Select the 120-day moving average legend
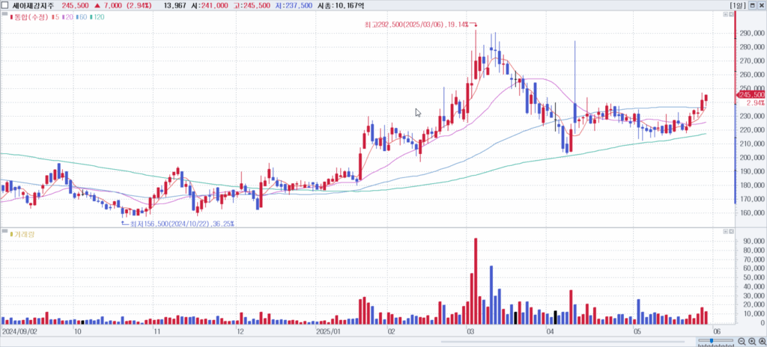 (97, 17)
